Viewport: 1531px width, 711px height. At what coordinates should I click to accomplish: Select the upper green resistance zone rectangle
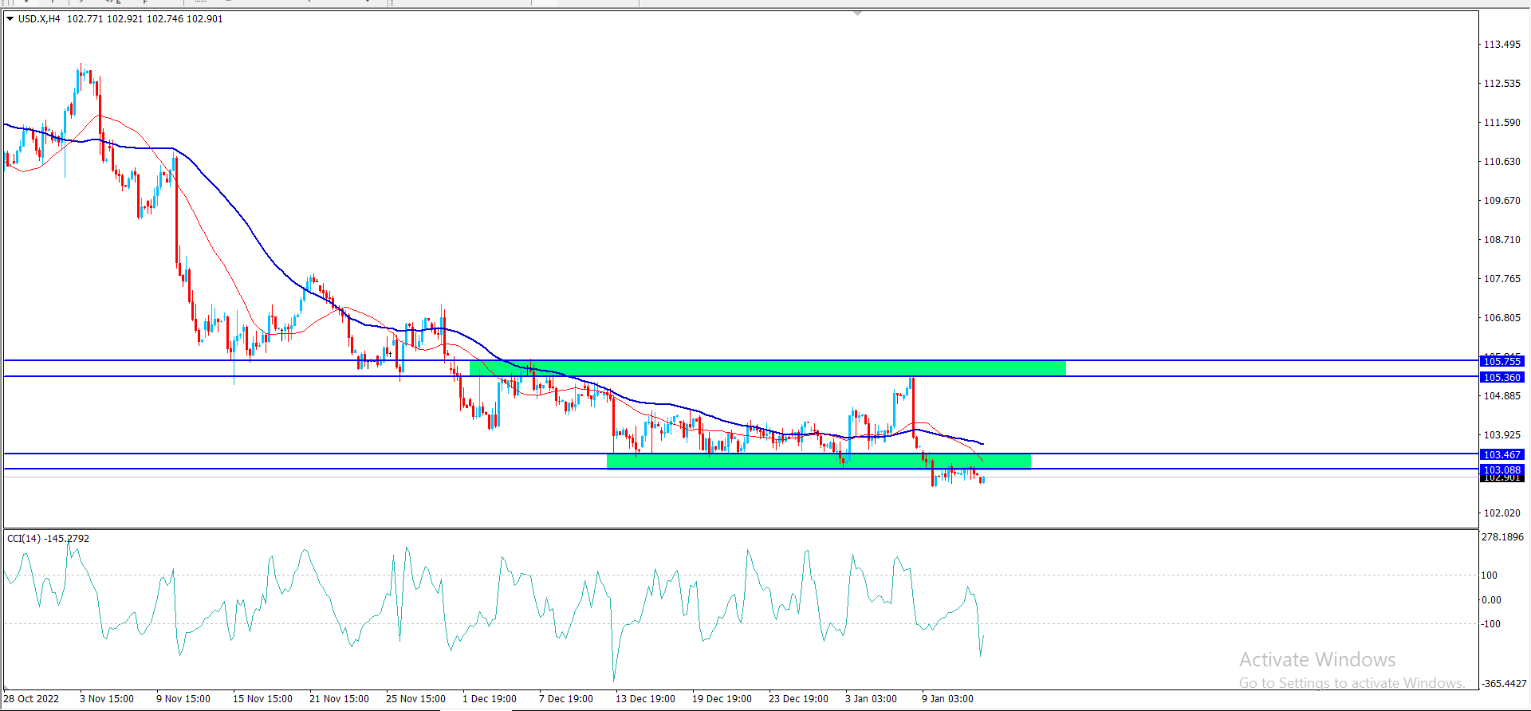[767, 368]
